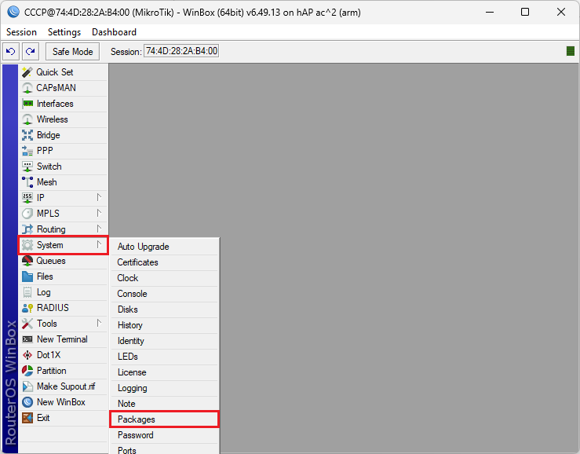
Task: Expand the Tools submenu arrow
Action: [99, 323]
